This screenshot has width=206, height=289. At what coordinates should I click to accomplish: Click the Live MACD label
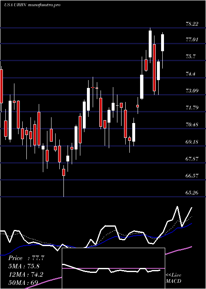[x=173, y=278]
